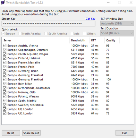Uncheck the Germany, Berlin server
The width and height of the screenshot is (136, 138).
[x=5, y=71]
